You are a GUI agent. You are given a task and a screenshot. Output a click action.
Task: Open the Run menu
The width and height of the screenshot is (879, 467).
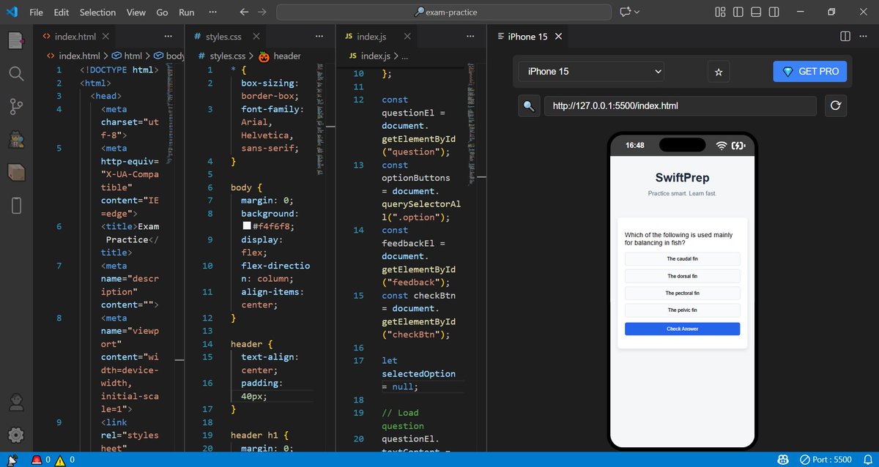pyautogui.click(x=187, y=12)
